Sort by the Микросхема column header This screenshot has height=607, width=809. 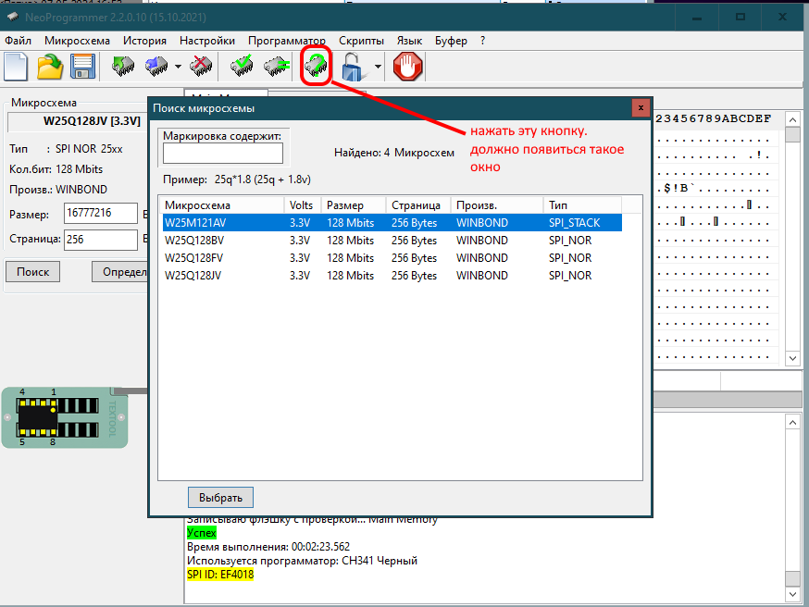point(222,205)
